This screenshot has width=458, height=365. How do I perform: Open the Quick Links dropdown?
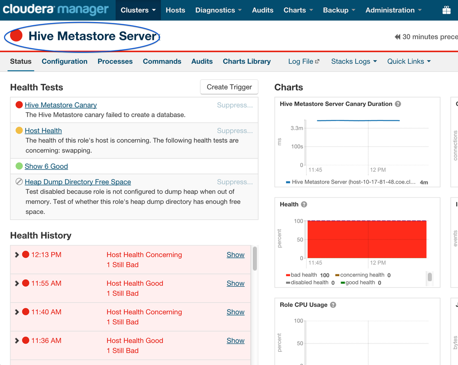click(x=409, y=61)
